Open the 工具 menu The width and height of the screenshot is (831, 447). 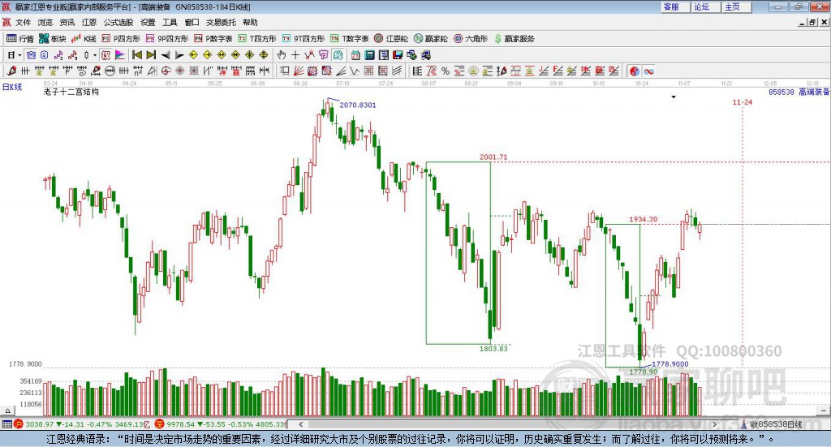point(170,22)
